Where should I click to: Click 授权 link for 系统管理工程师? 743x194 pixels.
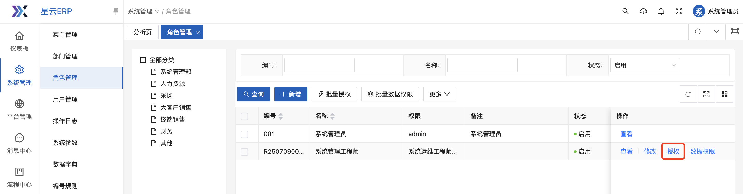click(x=673, y=151)
